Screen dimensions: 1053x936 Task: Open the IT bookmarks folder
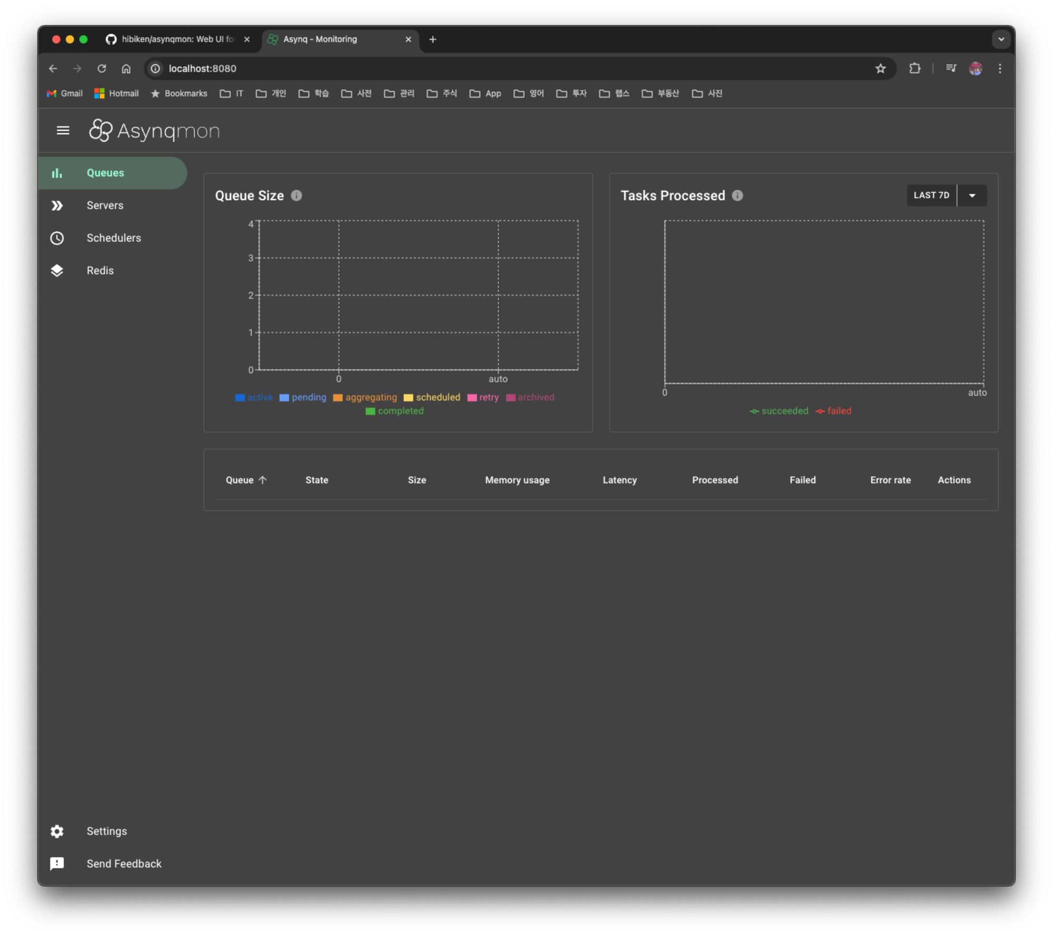click(232, 93)
